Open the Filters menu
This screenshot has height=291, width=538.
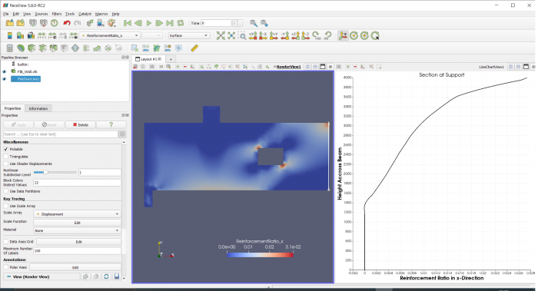click(x=57, y=14)
